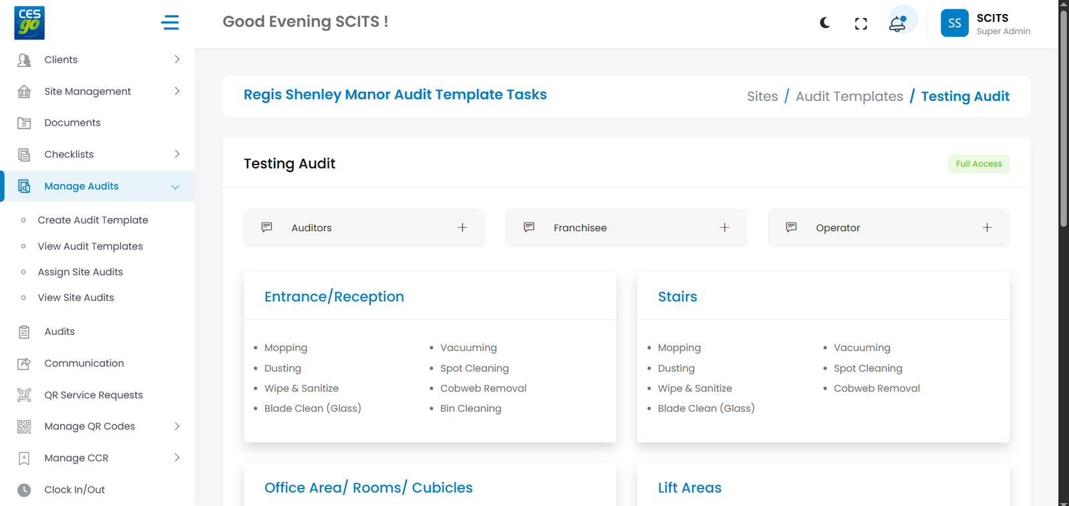This screenshot has height=506, width=1069.
Task: Toggle fullscreen mode icon
Action: (861, 24)
